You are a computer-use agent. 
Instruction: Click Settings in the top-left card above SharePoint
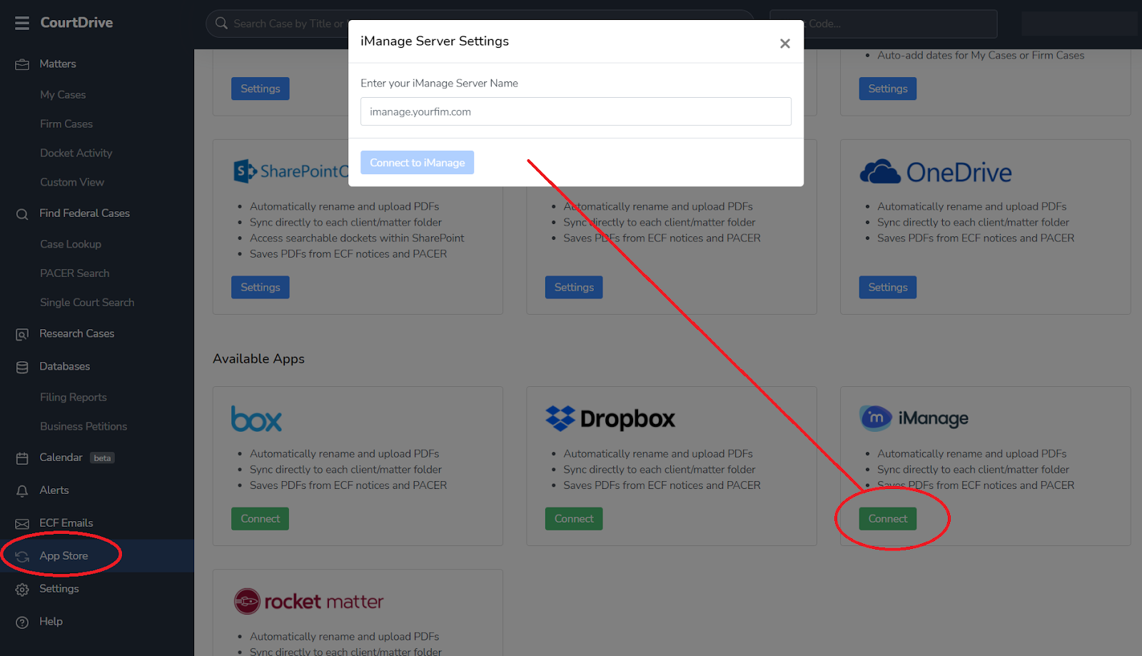click(261, 89)
